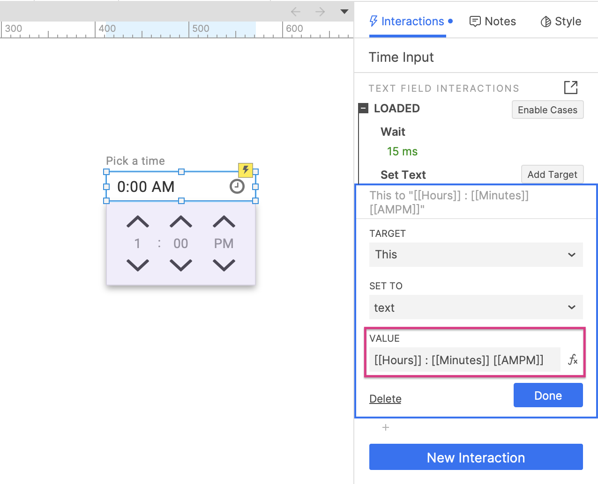This screenshot has height=484, width=598.
Task: Click the yellow lightning interaction badge
Action: click(x=246, y=170)
